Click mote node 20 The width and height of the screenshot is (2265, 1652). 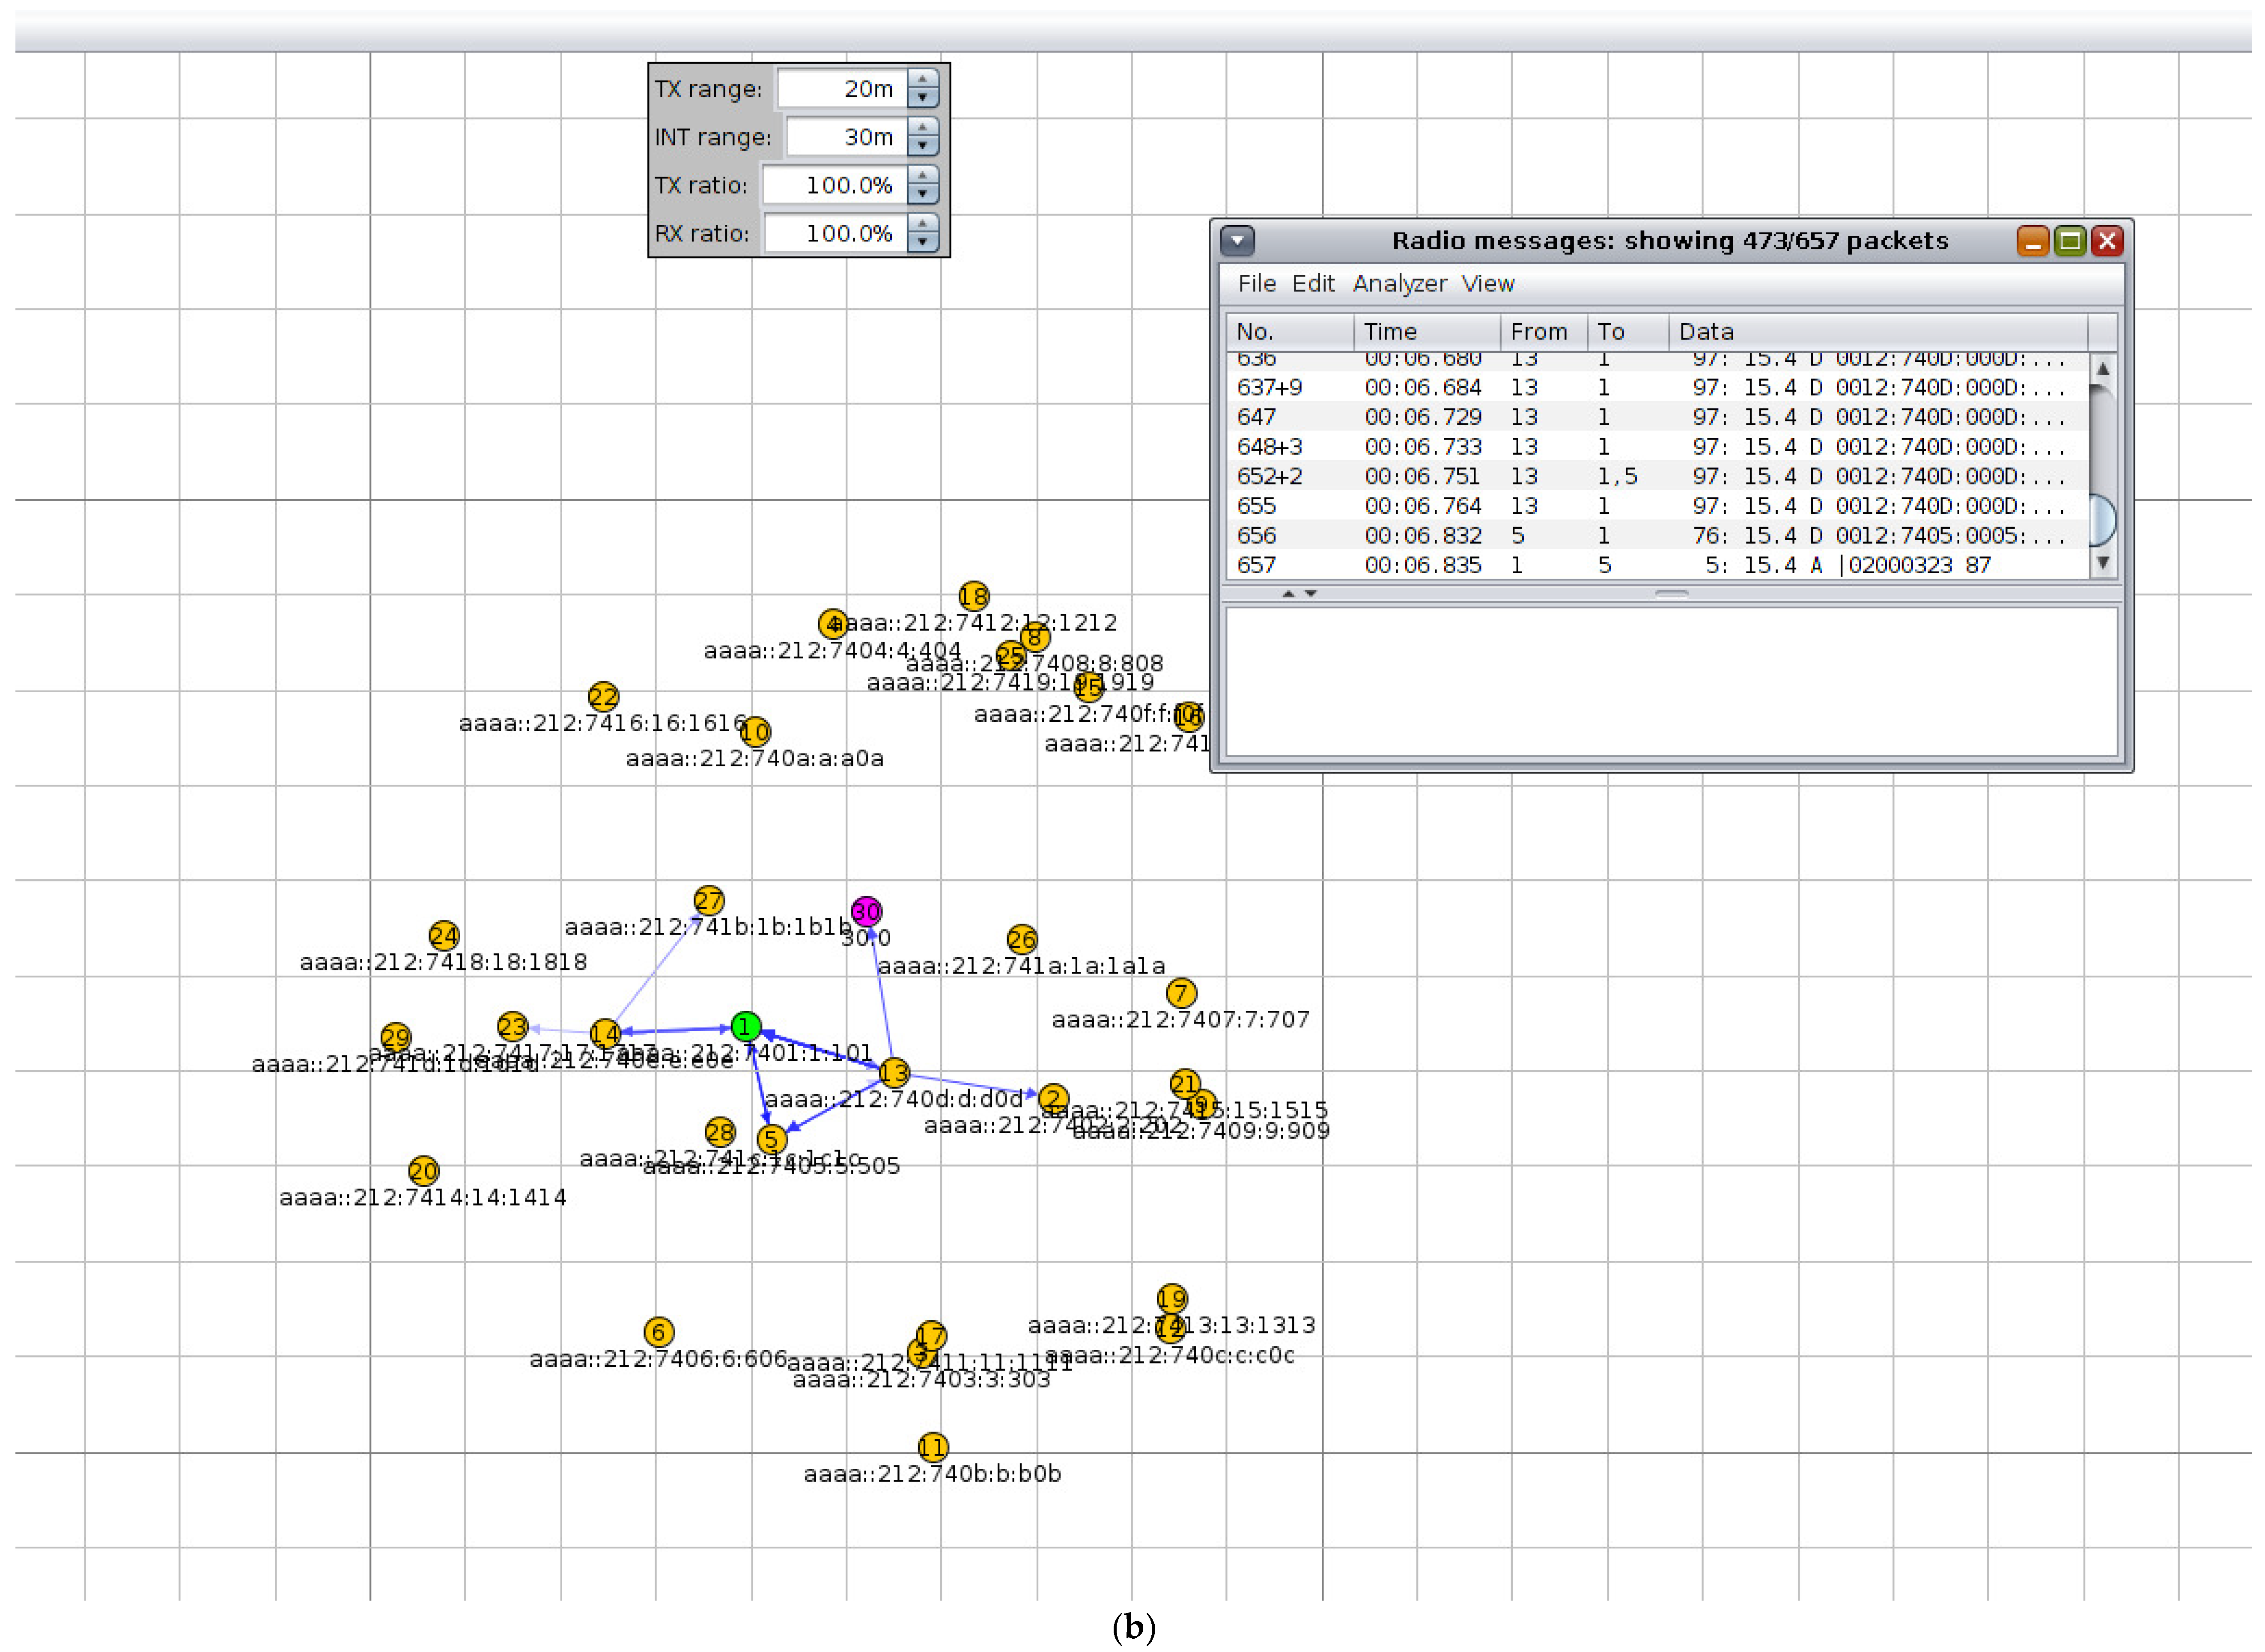pos(423,1171)
